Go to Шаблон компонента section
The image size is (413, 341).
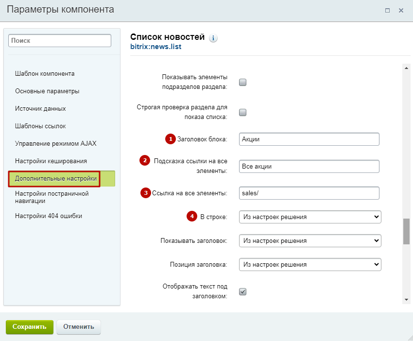click(45, 74)
